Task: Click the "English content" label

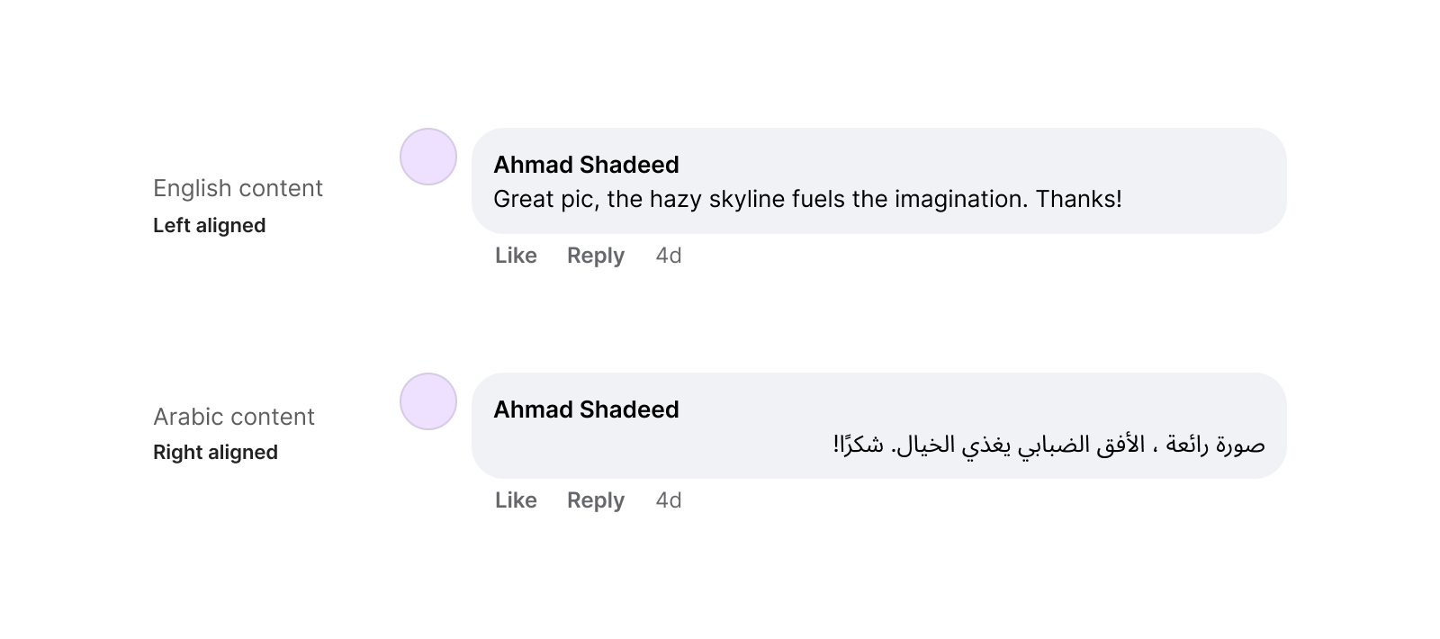Action: [238, 188]
